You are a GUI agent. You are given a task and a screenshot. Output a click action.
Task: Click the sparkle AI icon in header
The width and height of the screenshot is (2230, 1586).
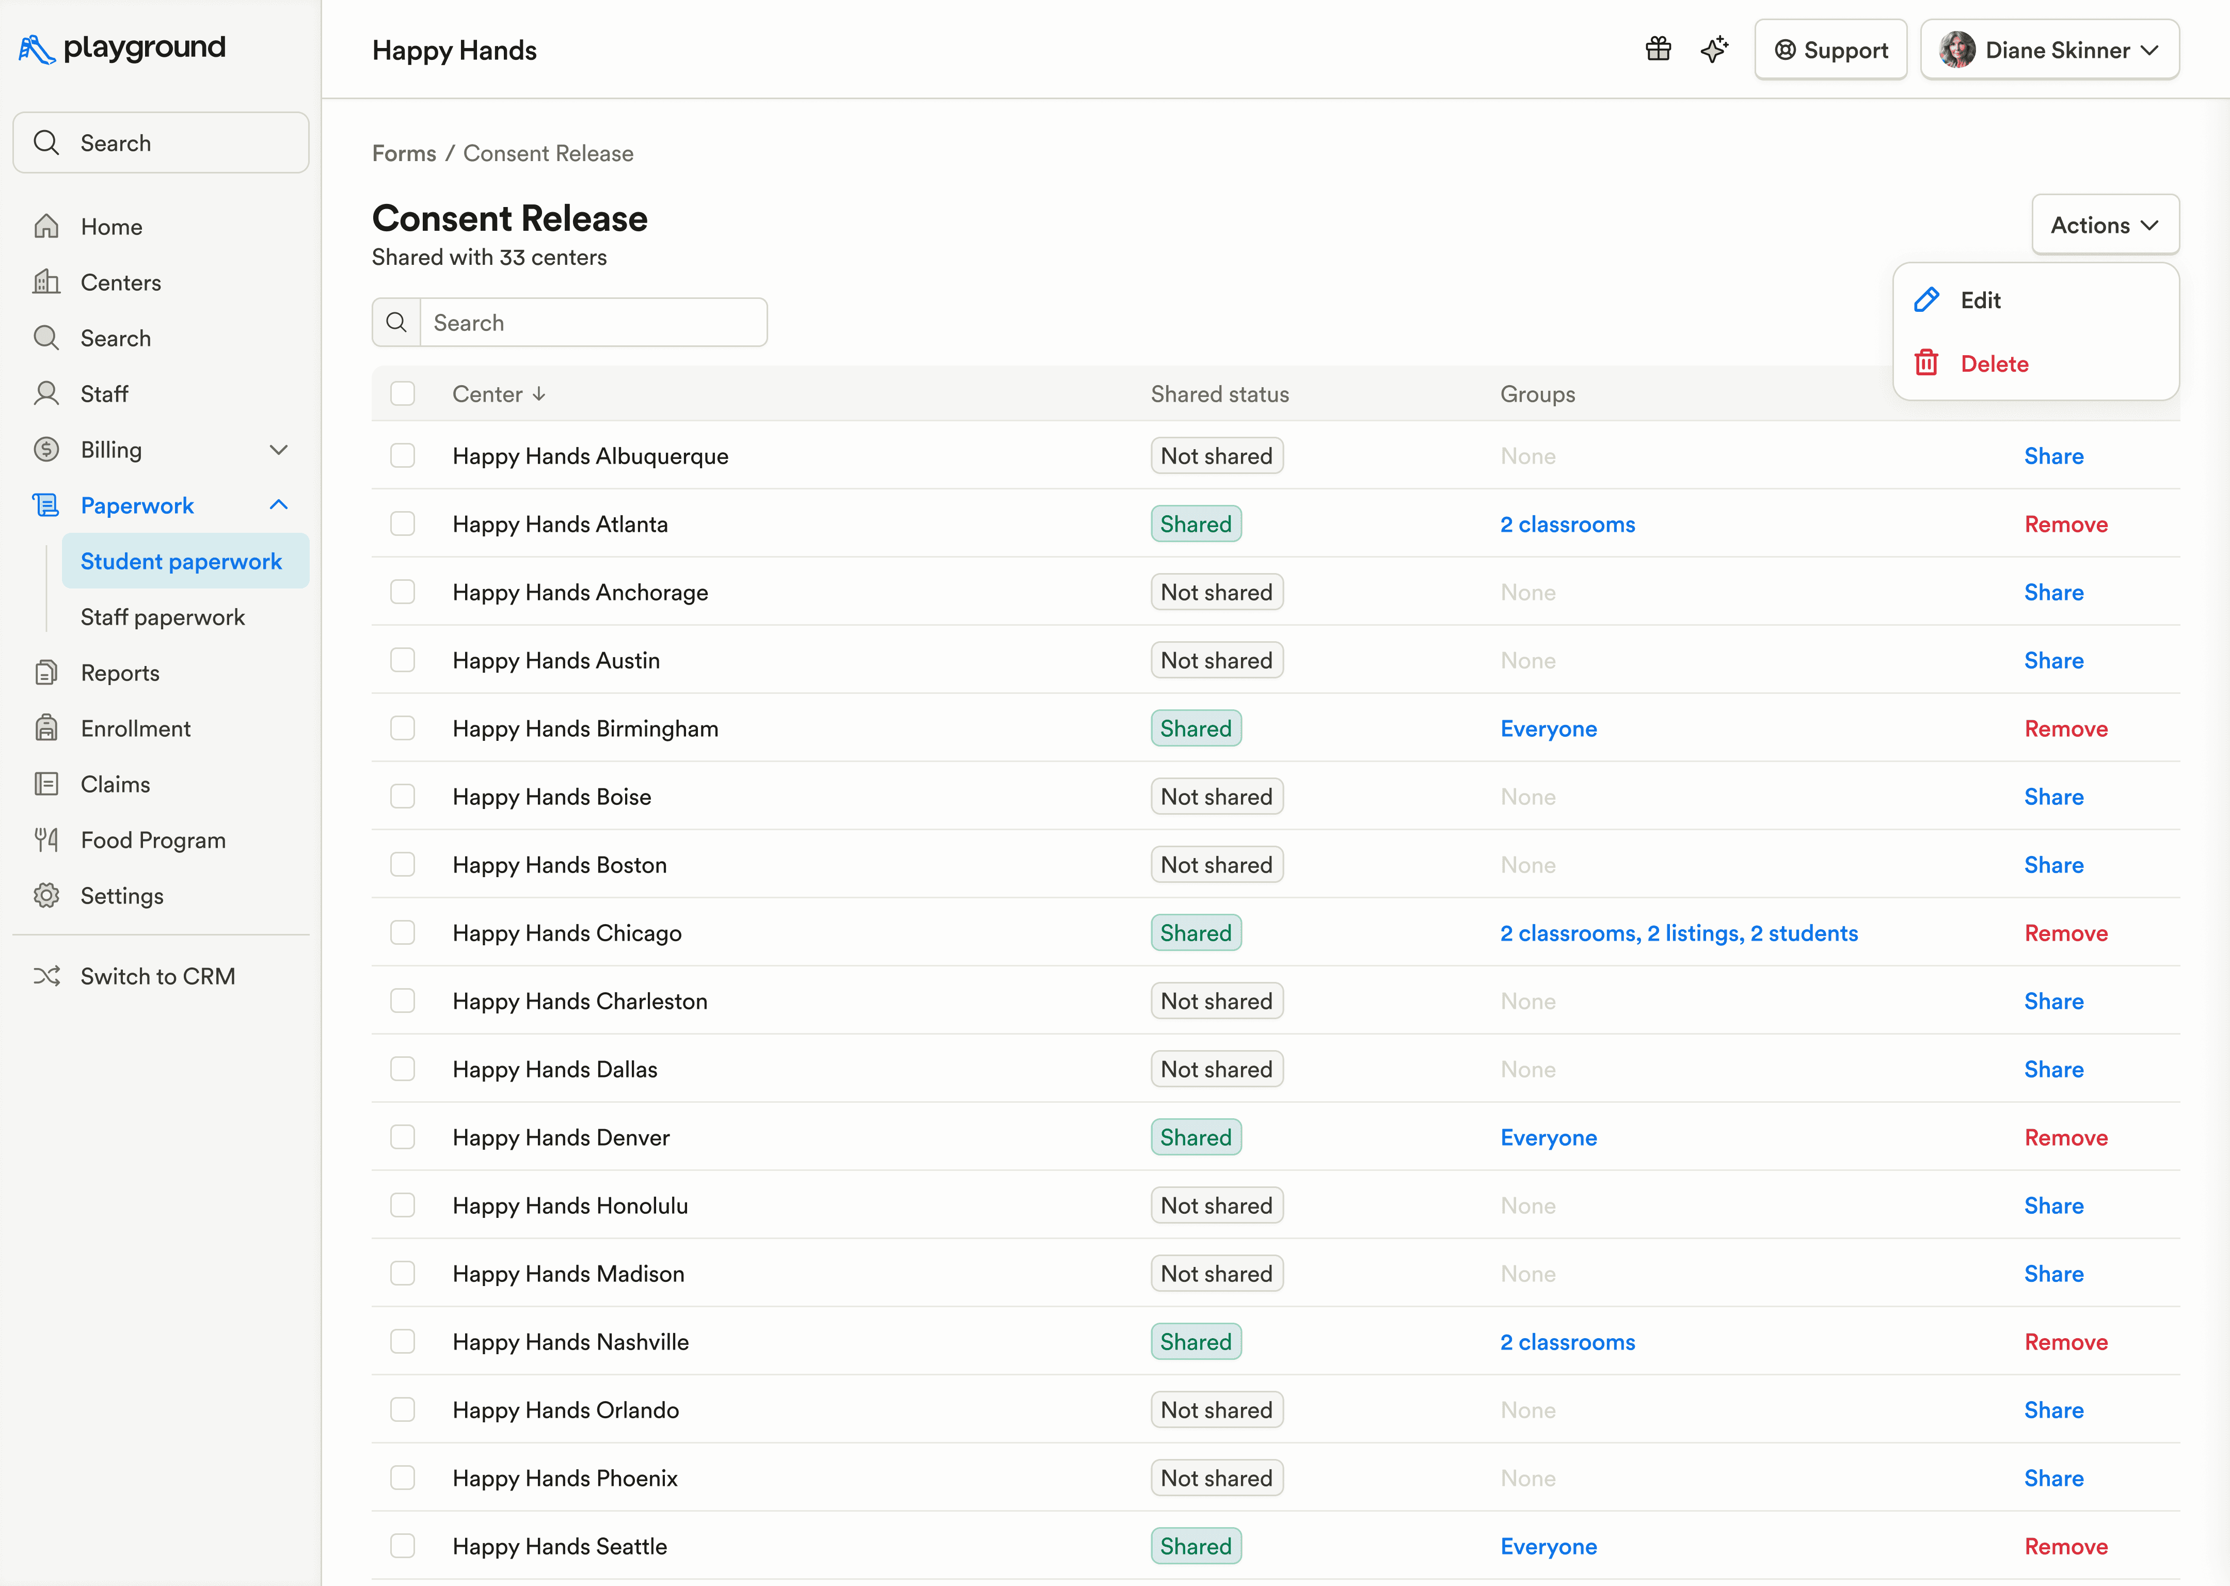pos(1713,49)
